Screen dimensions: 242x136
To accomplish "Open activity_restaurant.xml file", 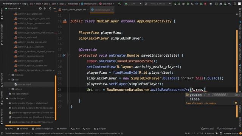I will 30,61.
